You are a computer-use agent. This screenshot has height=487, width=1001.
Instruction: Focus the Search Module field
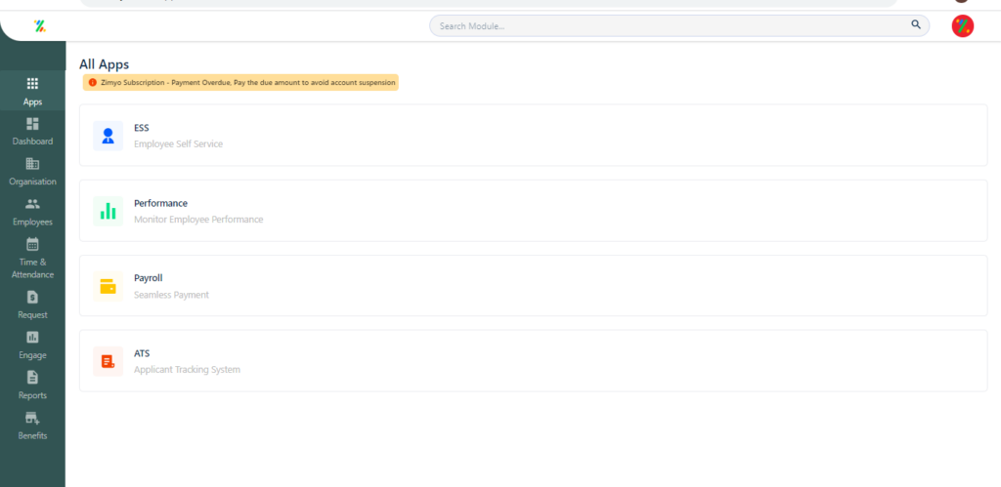679,26
